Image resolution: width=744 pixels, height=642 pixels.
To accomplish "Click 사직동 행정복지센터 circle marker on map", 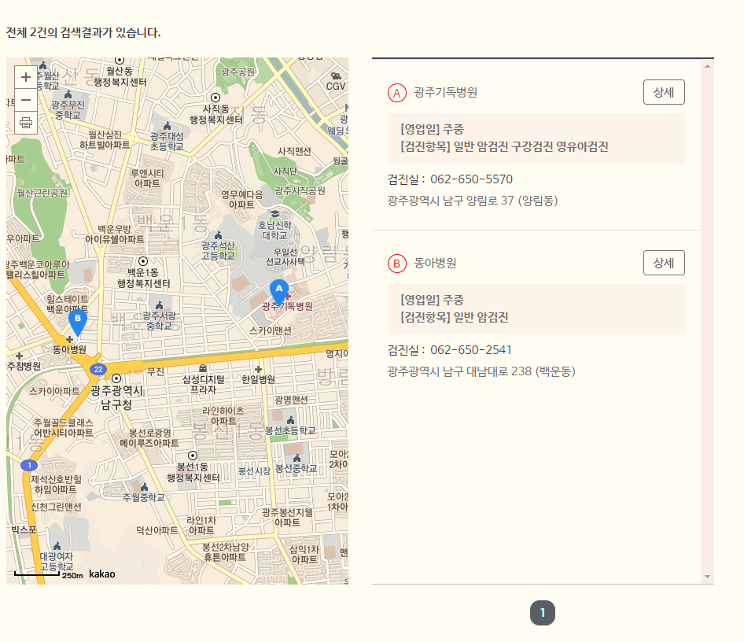I will click(x=215, y=98).
